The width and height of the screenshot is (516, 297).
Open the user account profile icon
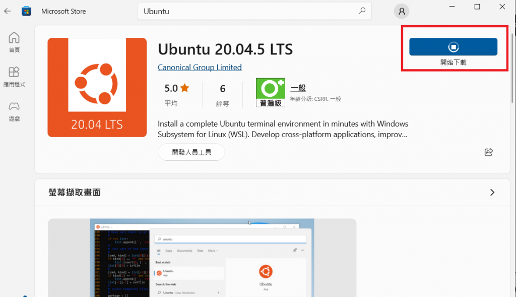[402, 11]
